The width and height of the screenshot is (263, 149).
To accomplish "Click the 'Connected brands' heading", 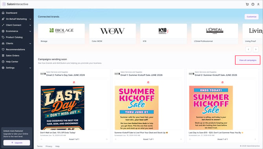I will pos(48,17).
